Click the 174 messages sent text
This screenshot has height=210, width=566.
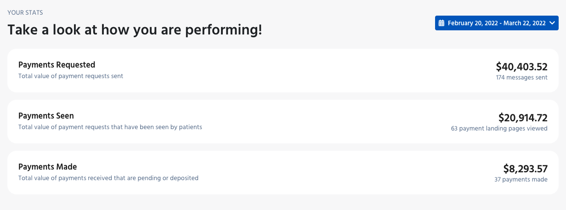[x=521, y=78]
